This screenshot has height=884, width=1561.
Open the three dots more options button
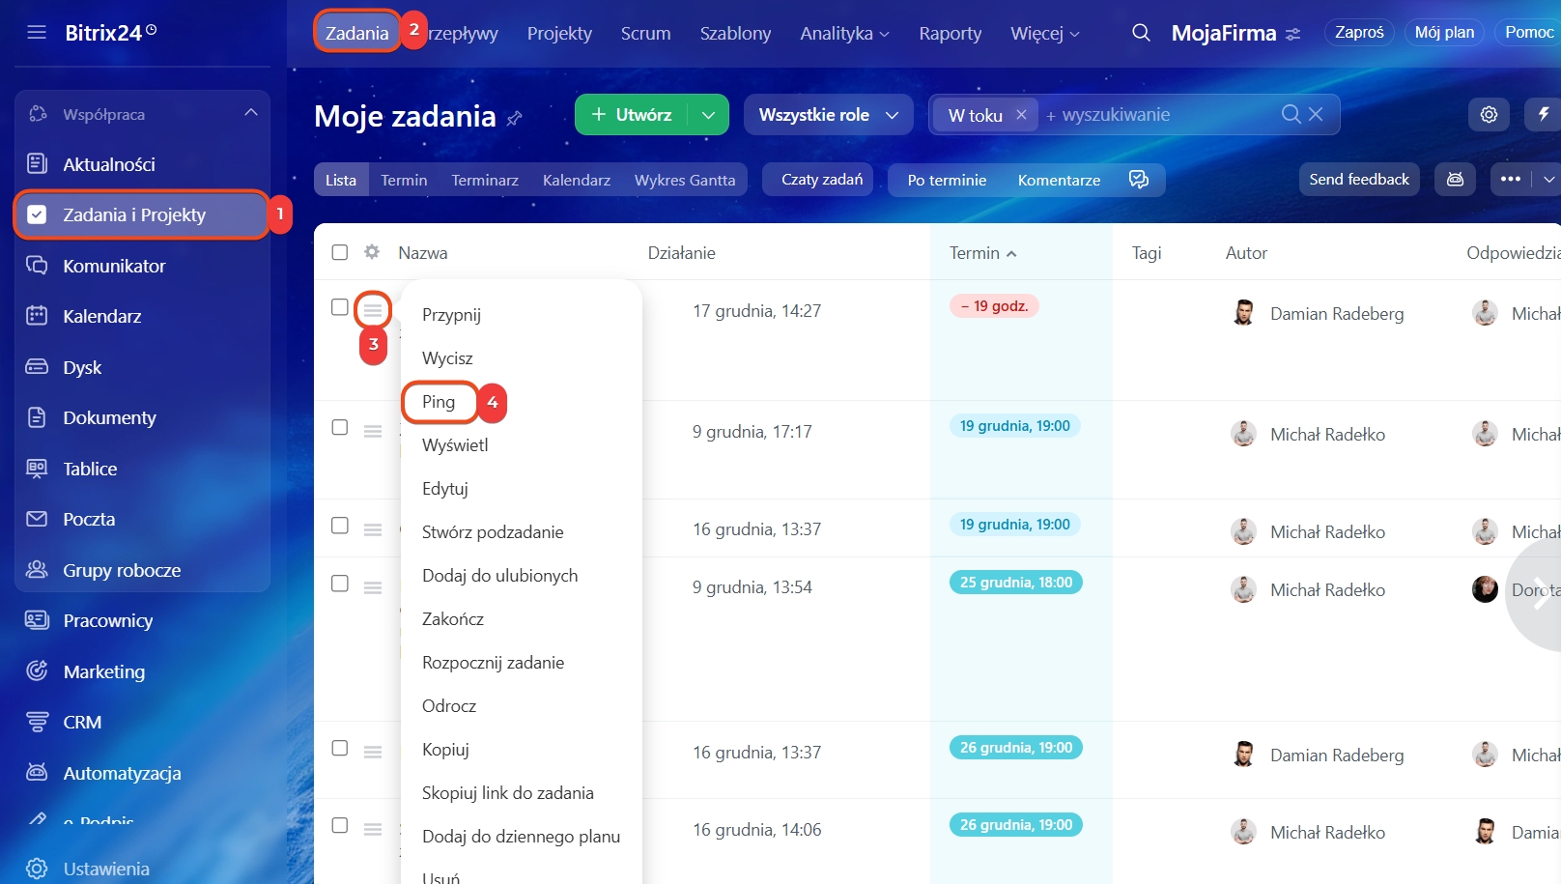[1511, 180]
